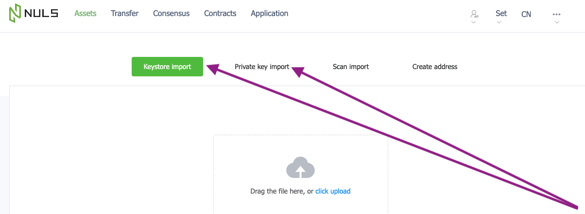Open the Set menu

[501, 13]
